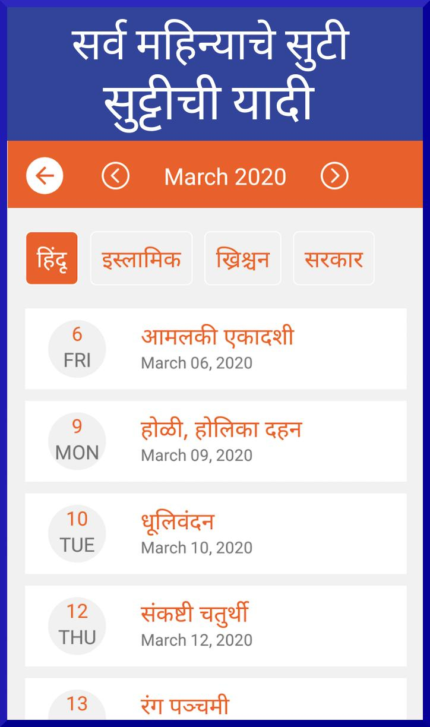Open आमलकी एकादशी holiday entry
This screenshot has height=727, width=430.
click(x=216, y=349)
